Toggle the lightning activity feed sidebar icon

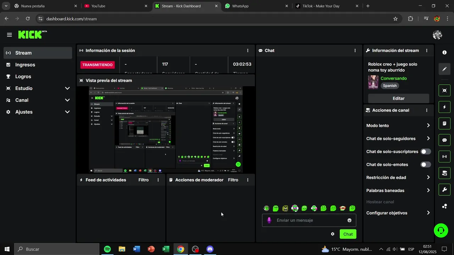pyautogui.click(x=444, y=107)
